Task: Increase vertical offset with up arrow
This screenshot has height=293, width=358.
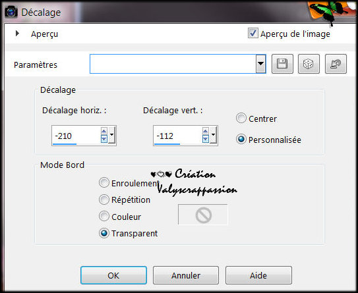Action: pos(205,131)
